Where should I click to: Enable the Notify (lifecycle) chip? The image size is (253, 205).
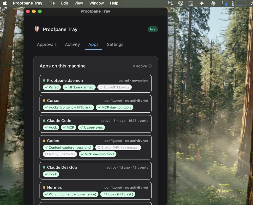pos(60,154)
